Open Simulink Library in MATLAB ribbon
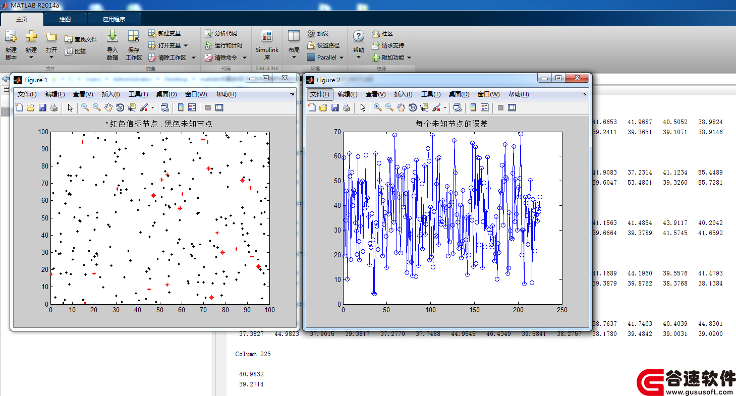This screenshot has height=396, width=736. [267, 45]
